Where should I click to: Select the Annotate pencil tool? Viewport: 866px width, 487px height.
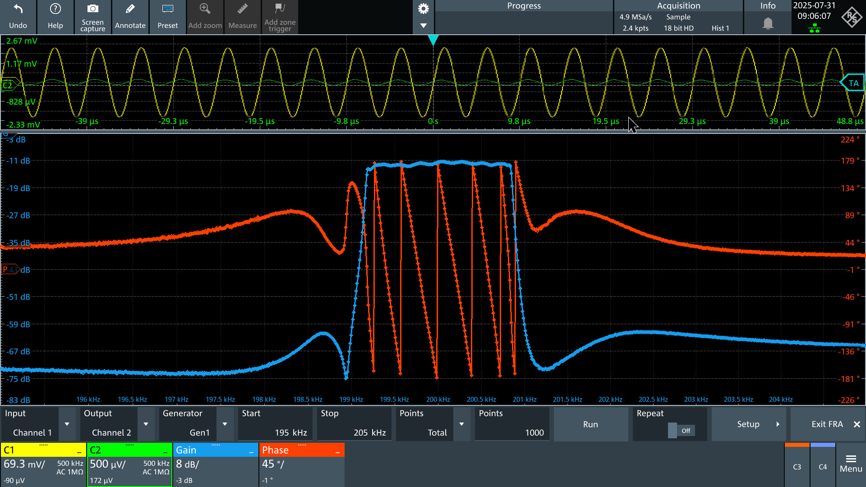click(x=130, y=9)
